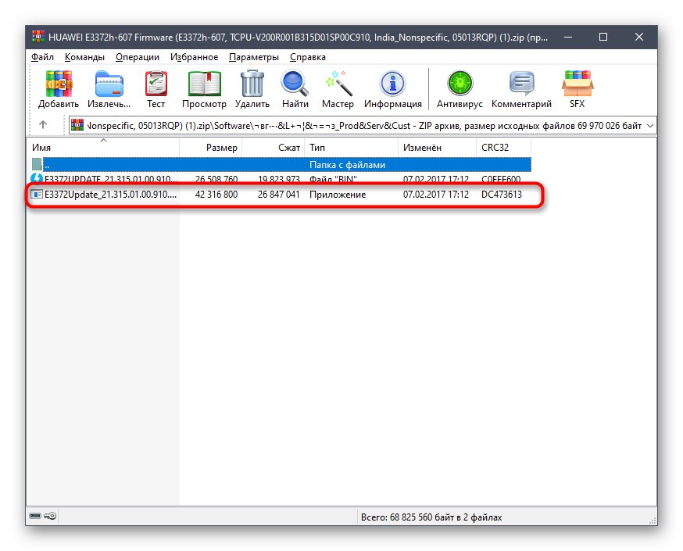The width and height of the screenshot is (683, 551).
Task: Open search via Найти magnifier icon
Action: pos(295,83)
